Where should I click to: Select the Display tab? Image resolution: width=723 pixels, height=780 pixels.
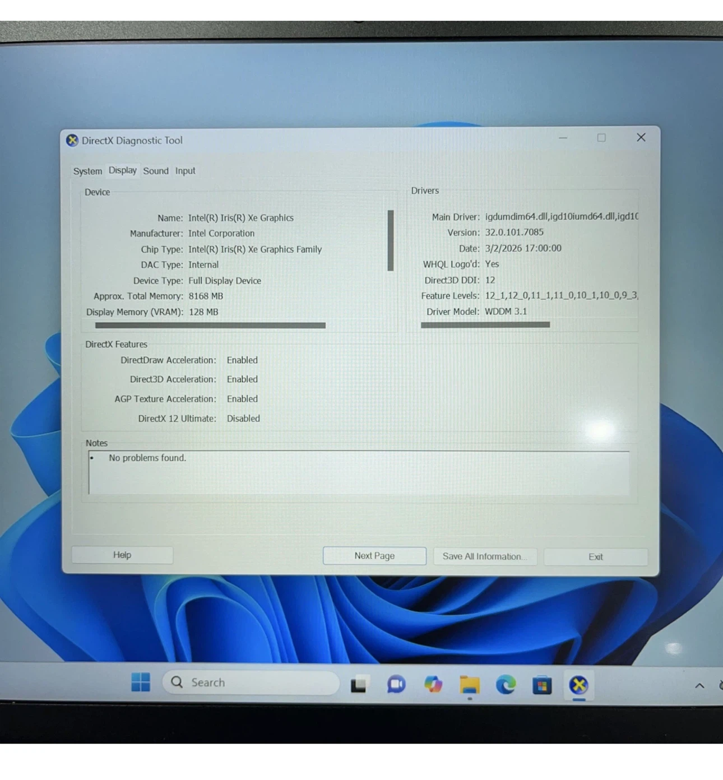click(x=123, y=170)
